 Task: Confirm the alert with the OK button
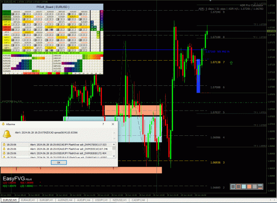[x=59, y=162]
